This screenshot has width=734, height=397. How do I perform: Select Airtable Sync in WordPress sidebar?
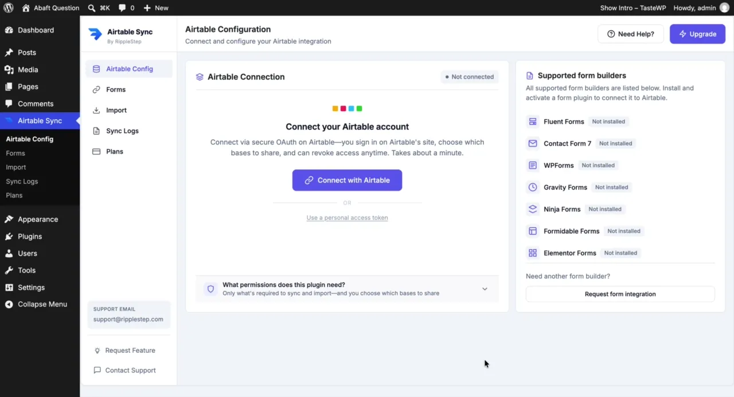click(x=40, y=121)
